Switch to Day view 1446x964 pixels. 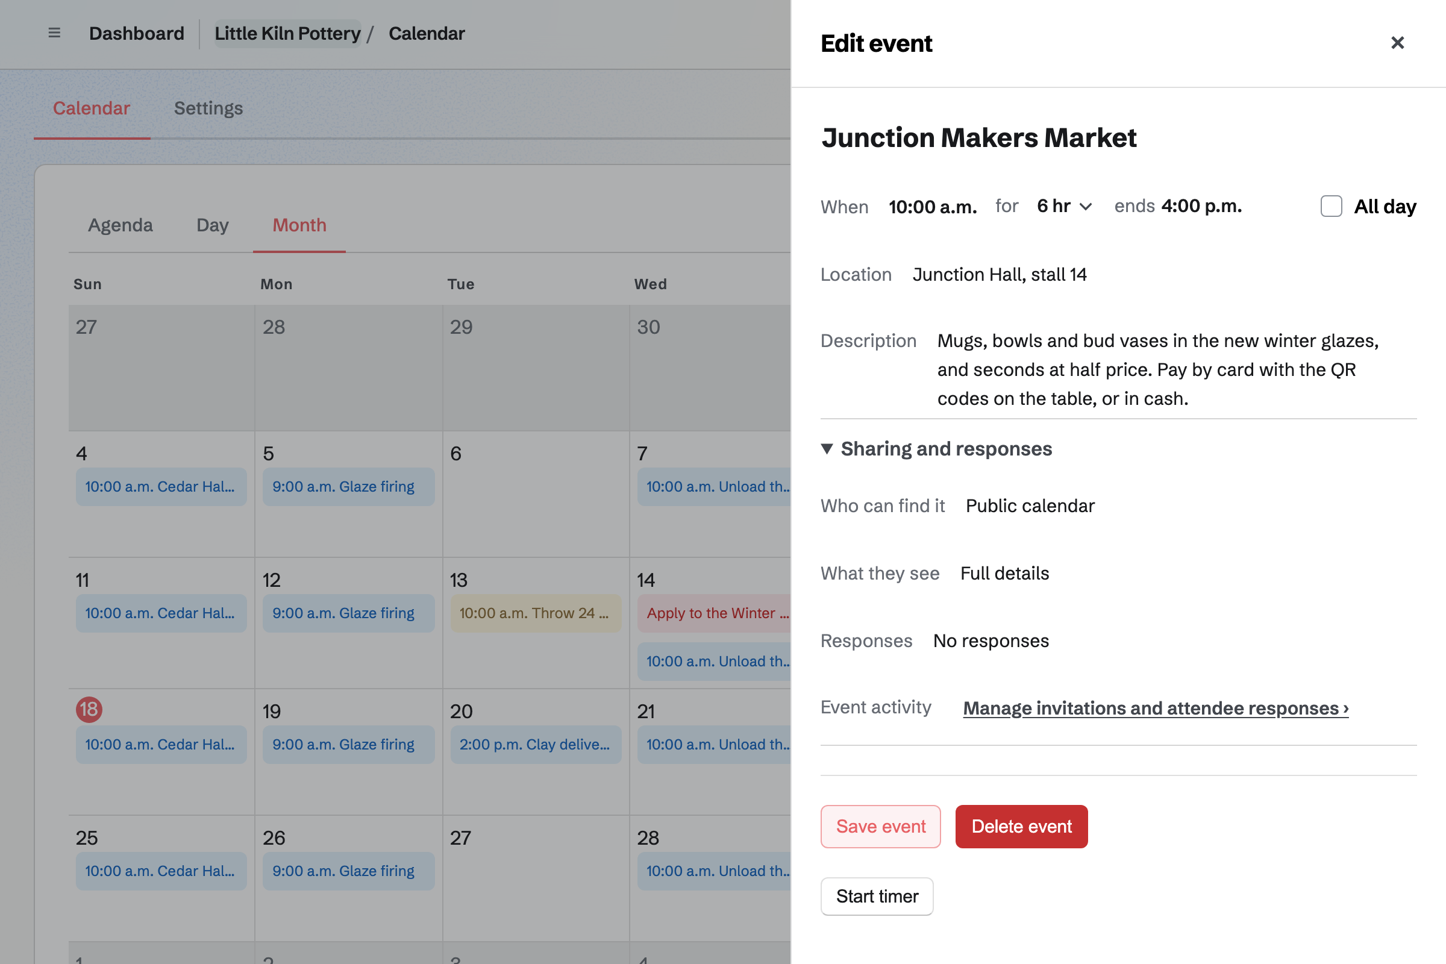tap(213, 225)
